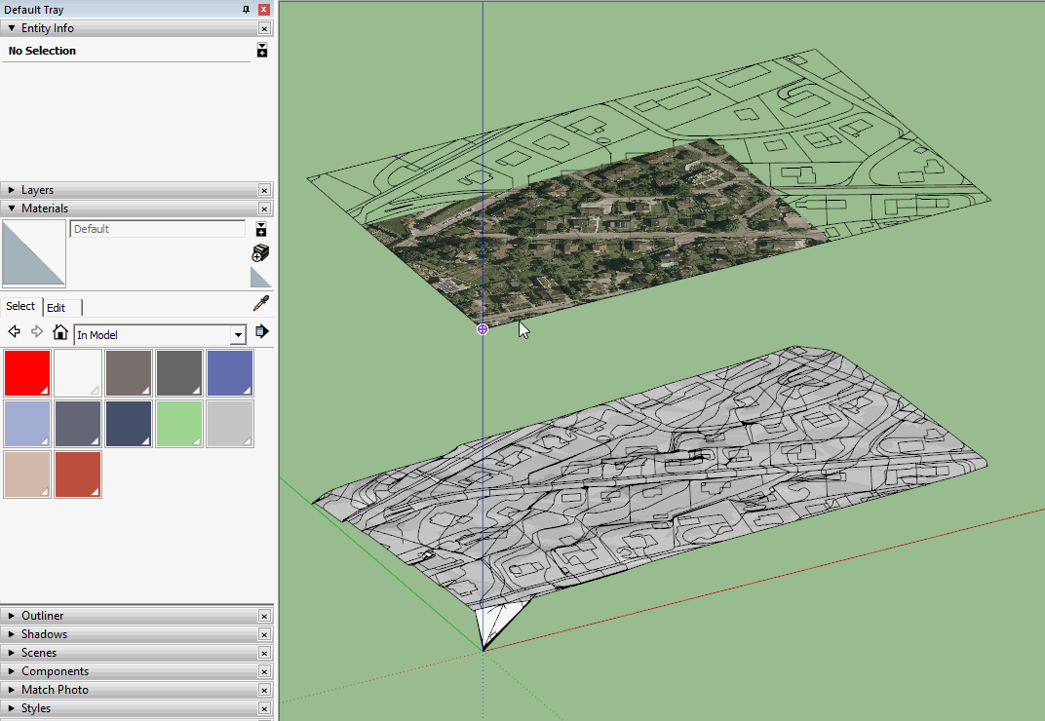Toggle the secondary selection pane icon
The height and width of the screenshot is (721, 1045).
click(261, 229)
